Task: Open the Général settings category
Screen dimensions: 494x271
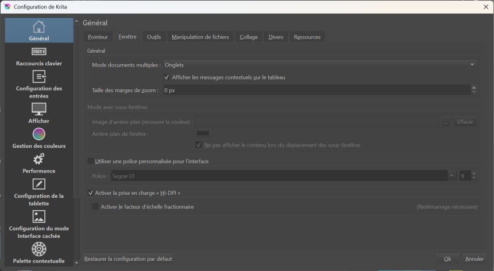Action: (39, 30)
